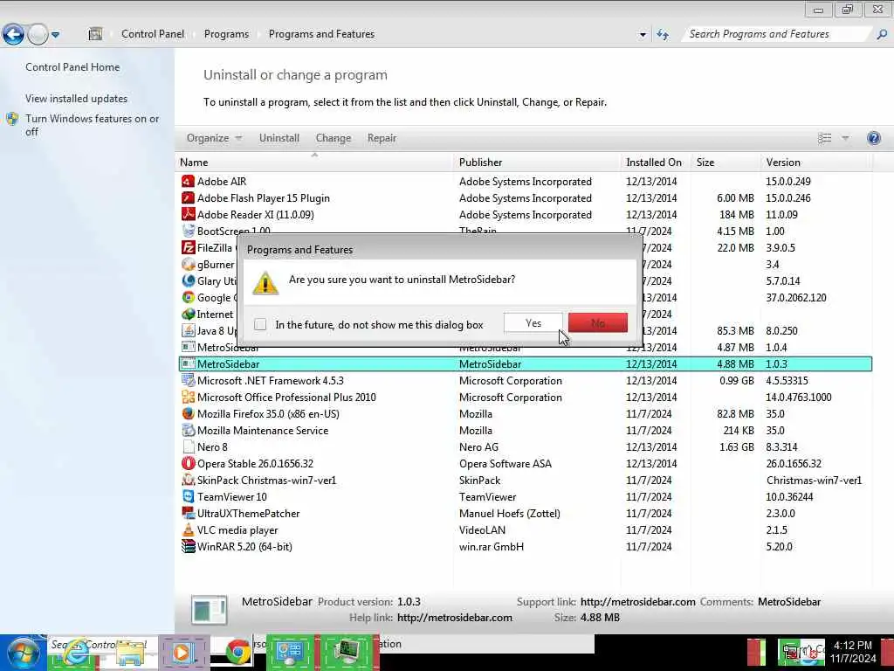Select Microsoft .NET Framework 4.5.3 icon

click(189, 381)
